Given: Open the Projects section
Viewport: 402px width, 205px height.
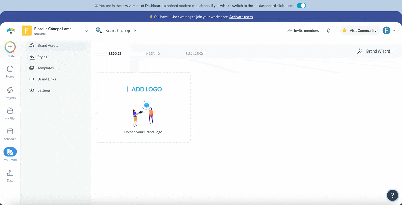Looking at the screenshot, I should (10, 90).
